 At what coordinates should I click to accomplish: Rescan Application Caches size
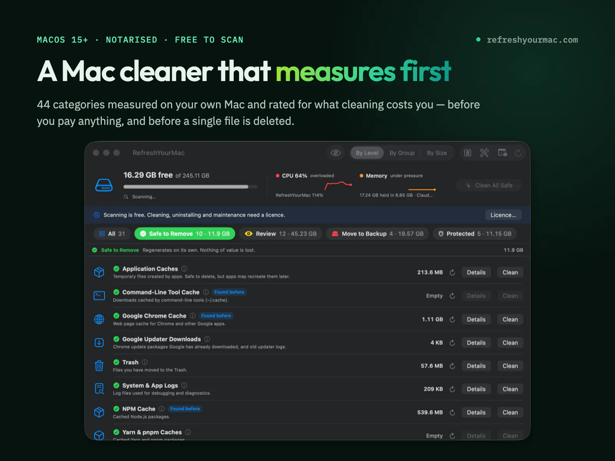tap(452, 272)
